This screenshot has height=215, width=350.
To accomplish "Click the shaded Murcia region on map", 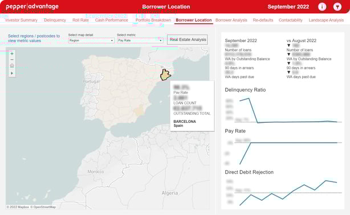I will 139,110.
